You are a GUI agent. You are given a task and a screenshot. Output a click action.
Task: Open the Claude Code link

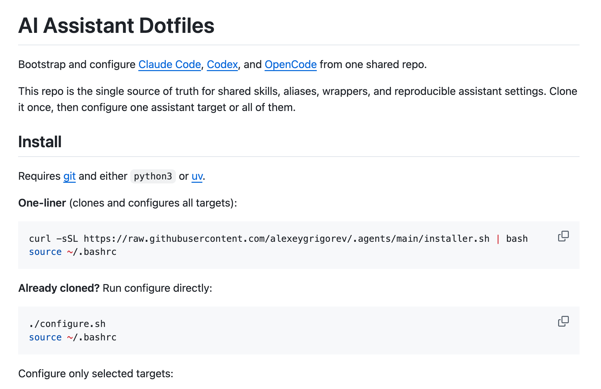tap(170, 64)
